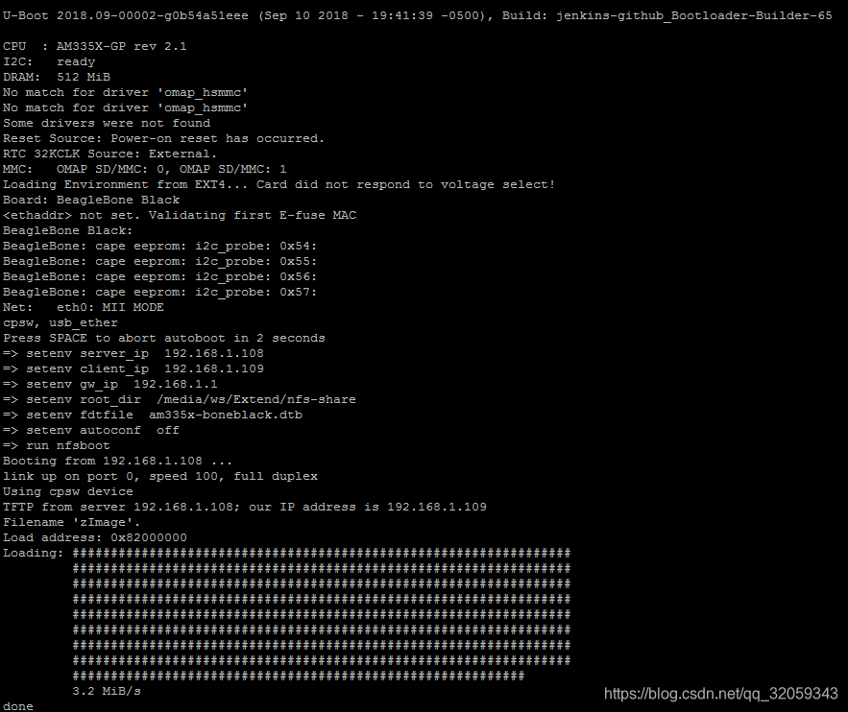Viewport: 848px width, 712px height.
Task: Click the cape eeprom i2c_probe 0x56 line
Action: pos(159,276)
